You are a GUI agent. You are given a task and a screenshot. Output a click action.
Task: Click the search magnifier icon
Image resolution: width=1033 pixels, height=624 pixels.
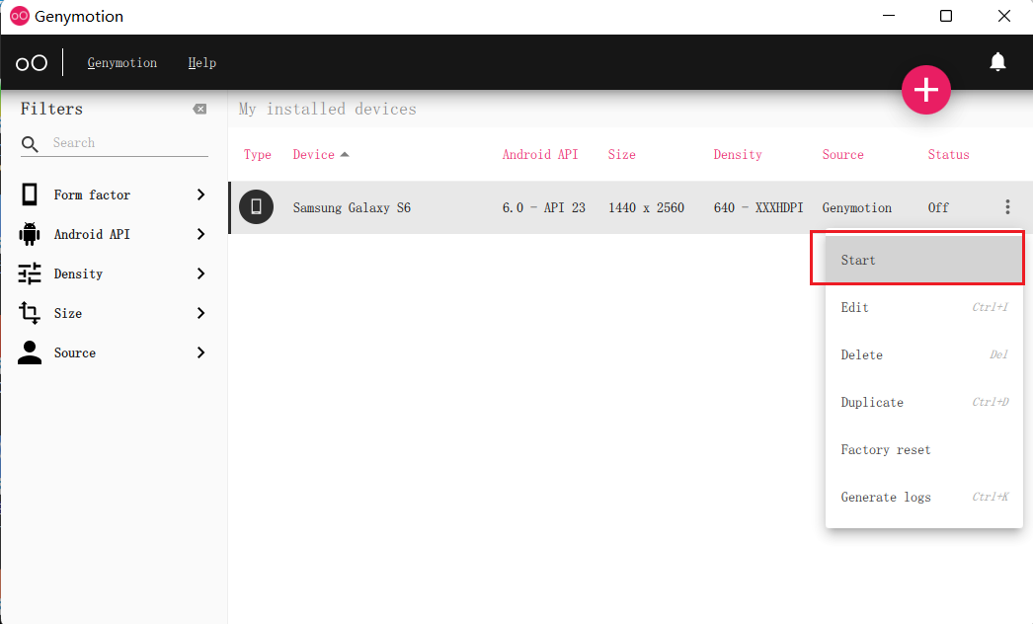[x=30, y=143]
